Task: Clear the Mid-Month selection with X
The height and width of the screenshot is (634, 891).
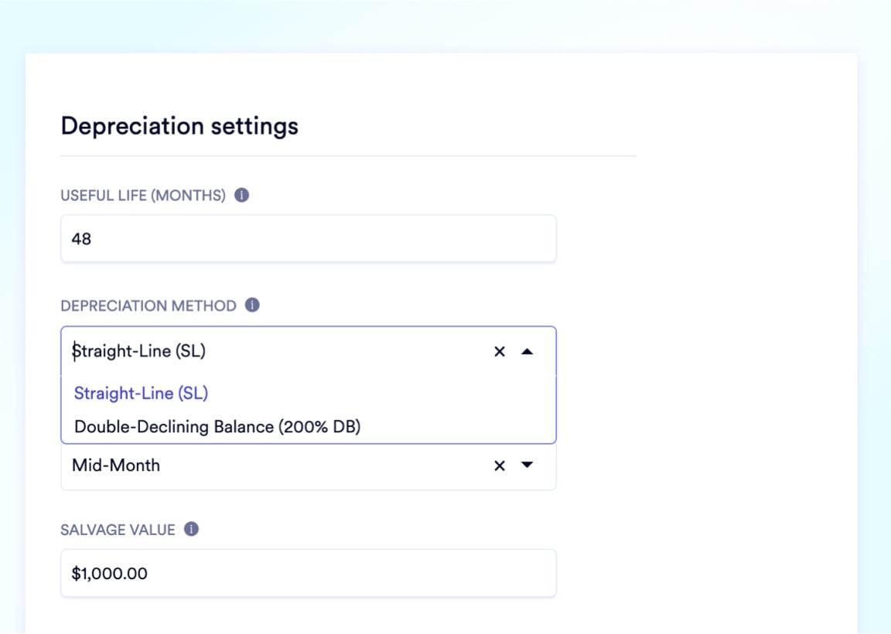Action: tap(500, 465)
